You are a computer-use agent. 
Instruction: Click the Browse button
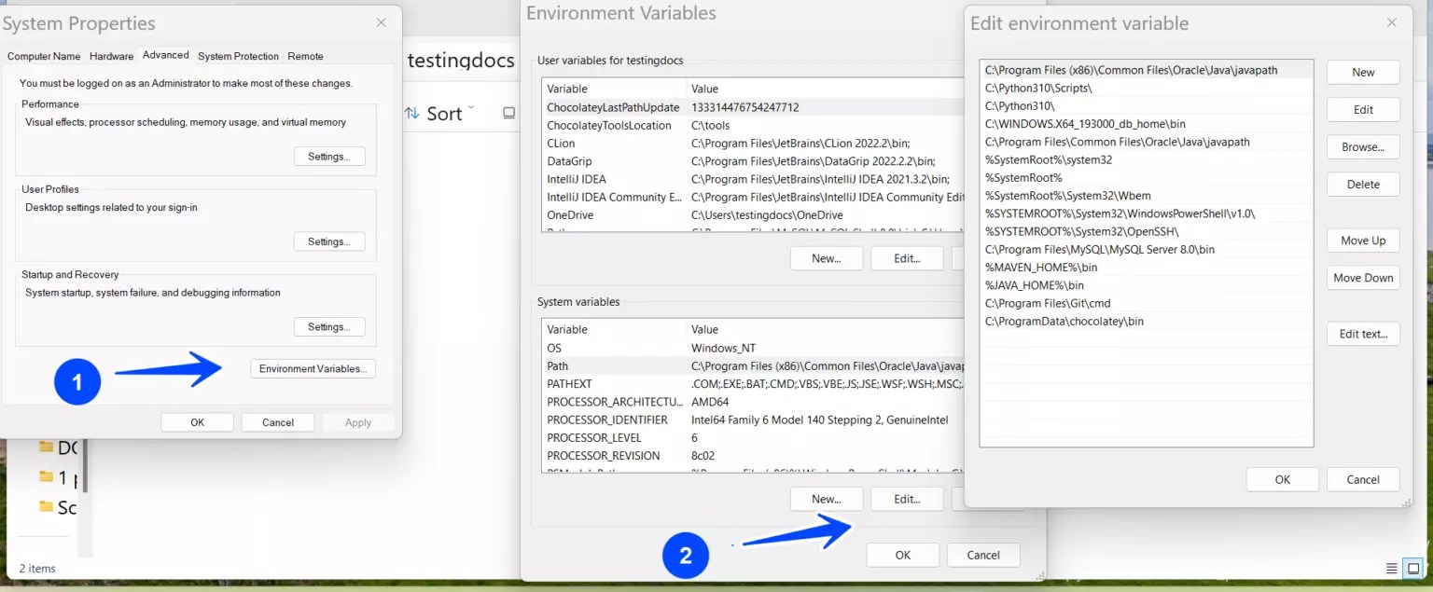1362,146
